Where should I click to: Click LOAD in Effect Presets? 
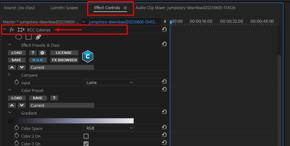pyautogui.click(x=16, y=53)
